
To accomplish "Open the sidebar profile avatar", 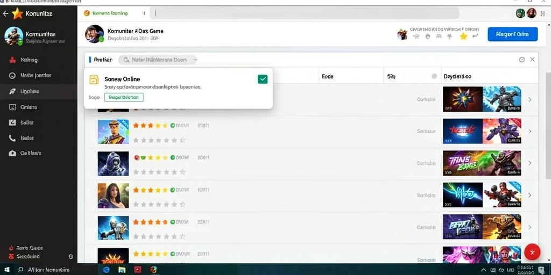I will click(13, 36).
